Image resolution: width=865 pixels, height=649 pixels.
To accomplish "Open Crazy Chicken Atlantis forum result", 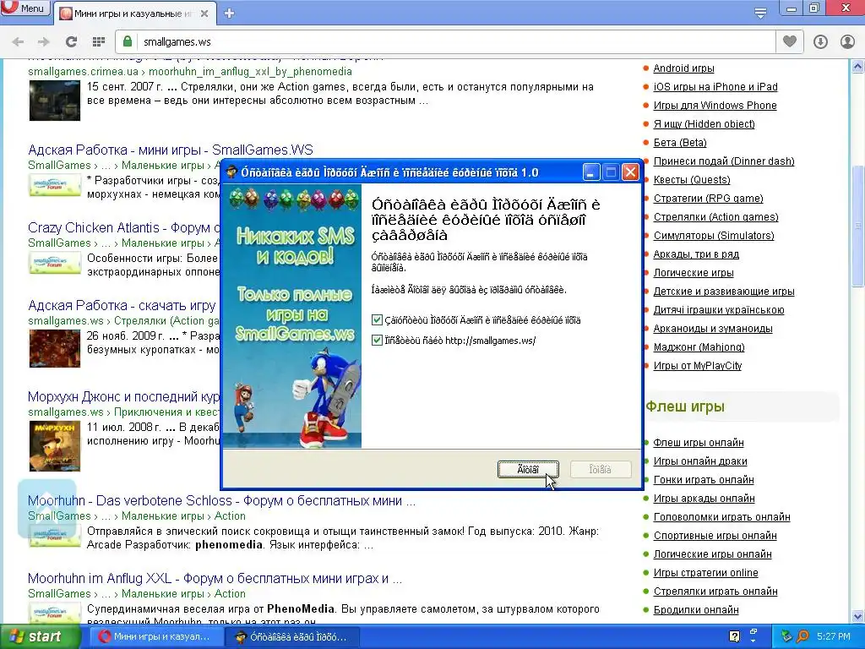I will (x=124, y=228).
